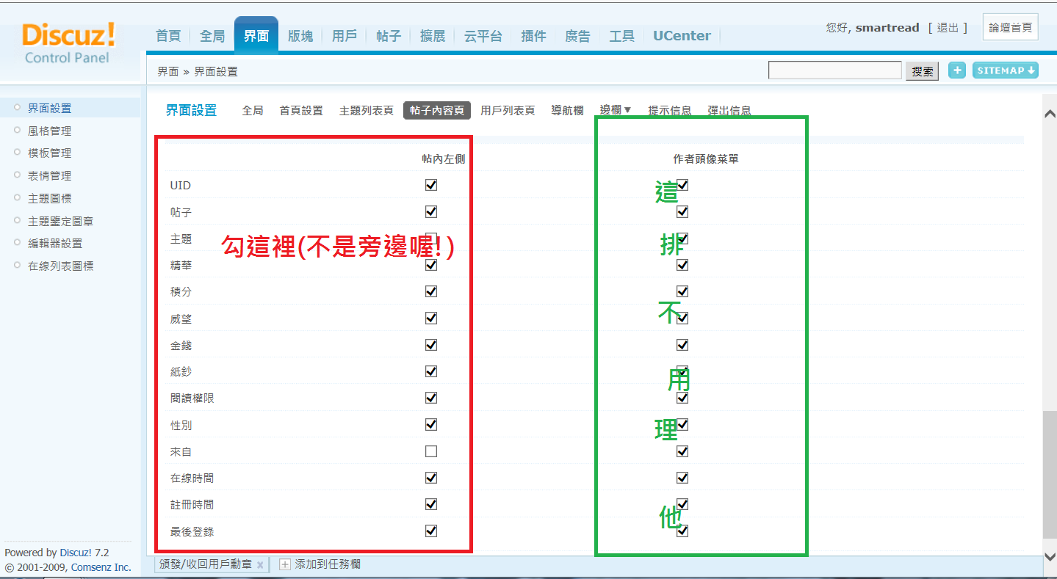Select the 帖子內容頁 sub-tab
This screenshot has width=1057, height=579.
click(437, 111)
